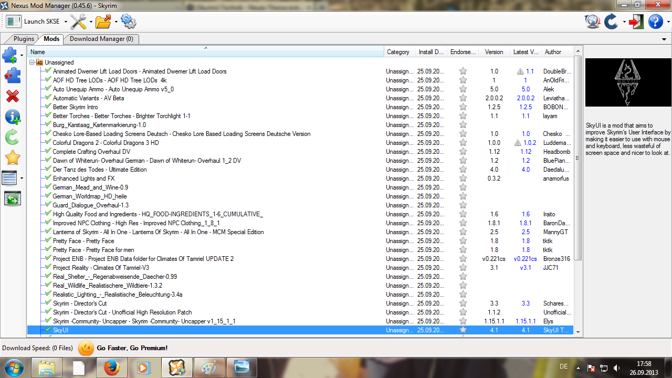
Task: Click the red X delete mod icon
Action: (x=12, y=96)
